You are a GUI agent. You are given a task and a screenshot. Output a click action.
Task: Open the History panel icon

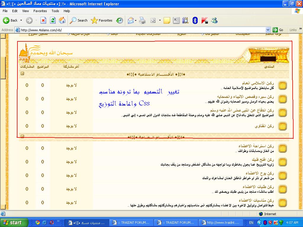point(120,20)
